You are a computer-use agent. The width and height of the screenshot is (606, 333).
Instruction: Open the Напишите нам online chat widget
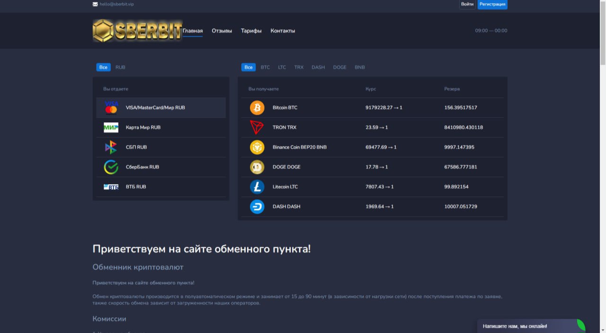coord(531,326)
